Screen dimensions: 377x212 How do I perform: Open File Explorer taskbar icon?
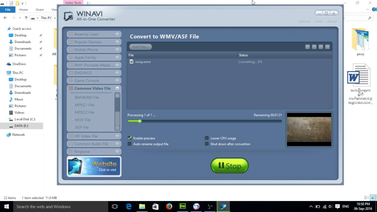(x=142, y=206)
